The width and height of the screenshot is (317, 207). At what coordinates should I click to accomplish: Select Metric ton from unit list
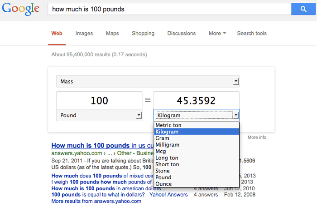tap(197, 125)
